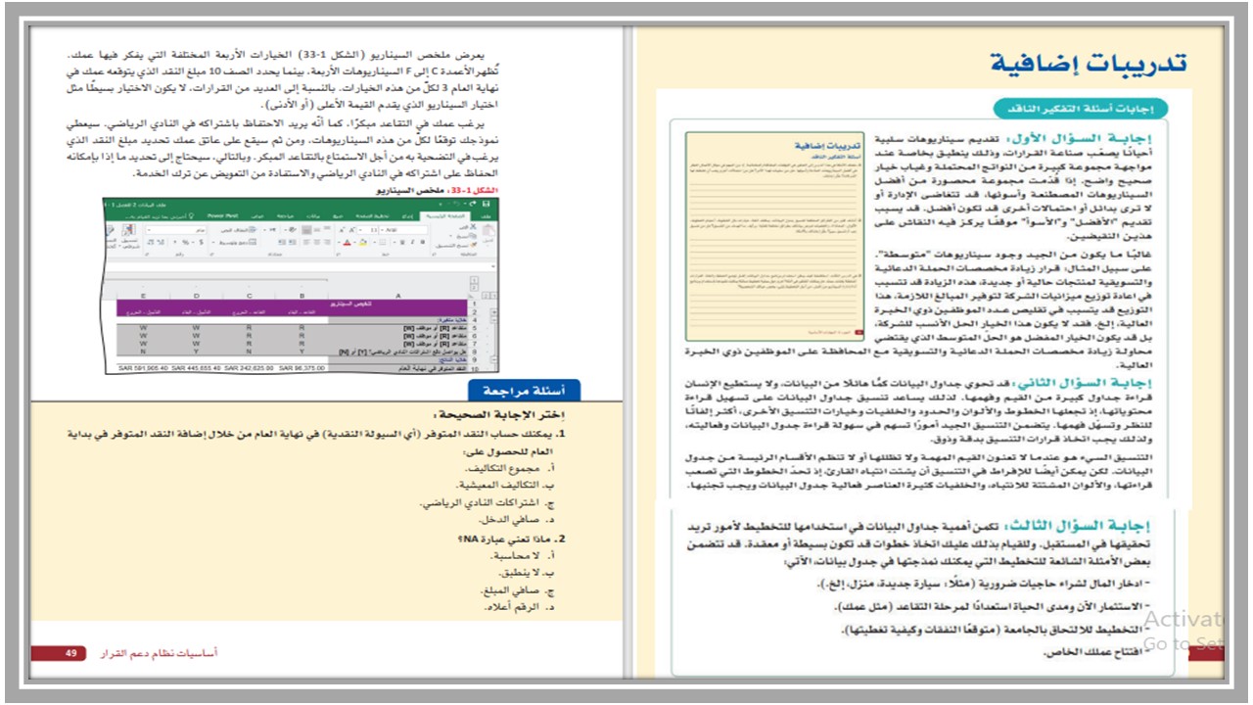This screenshot has width=1253, height=705.
Task: Click the Tell Me lightbulb search box
Action: click(x=160, y=215)
